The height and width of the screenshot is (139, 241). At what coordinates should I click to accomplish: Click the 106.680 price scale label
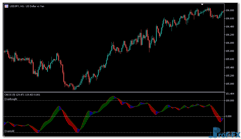230,19
